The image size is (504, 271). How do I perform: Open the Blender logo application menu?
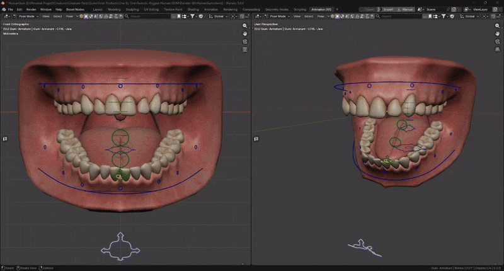[x=4, y=9]
